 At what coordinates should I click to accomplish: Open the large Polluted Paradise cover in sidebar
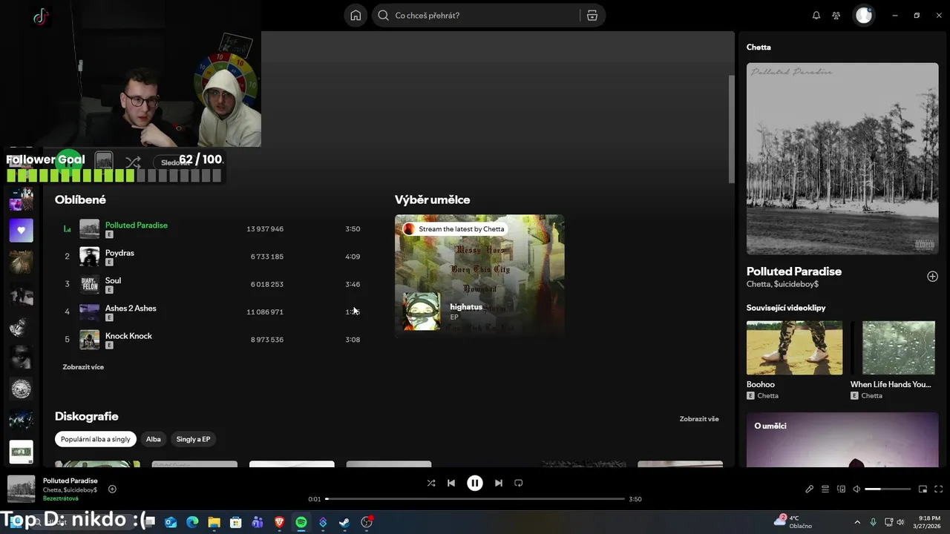[x=842, y=159]
